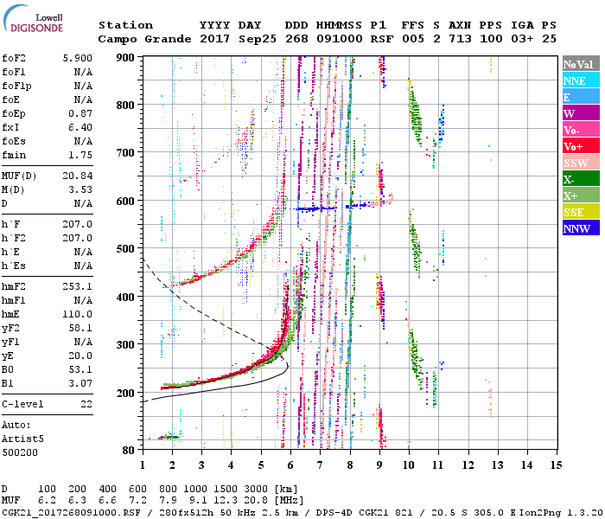The width and height of the screenshot is (605, 519).
Task: Click the CGK21_2017268091000.RSF file name
Action: (x=71, y=513)
